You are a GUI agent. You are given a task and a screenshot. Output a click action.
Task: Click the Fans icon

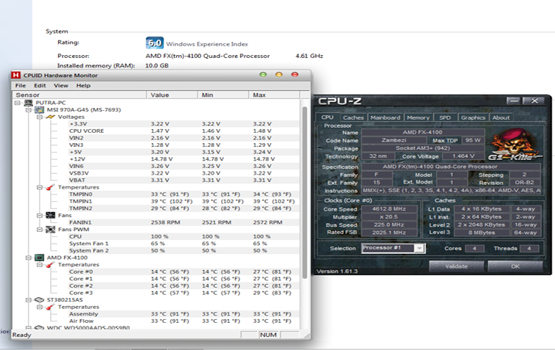click(x=51, y=215)
